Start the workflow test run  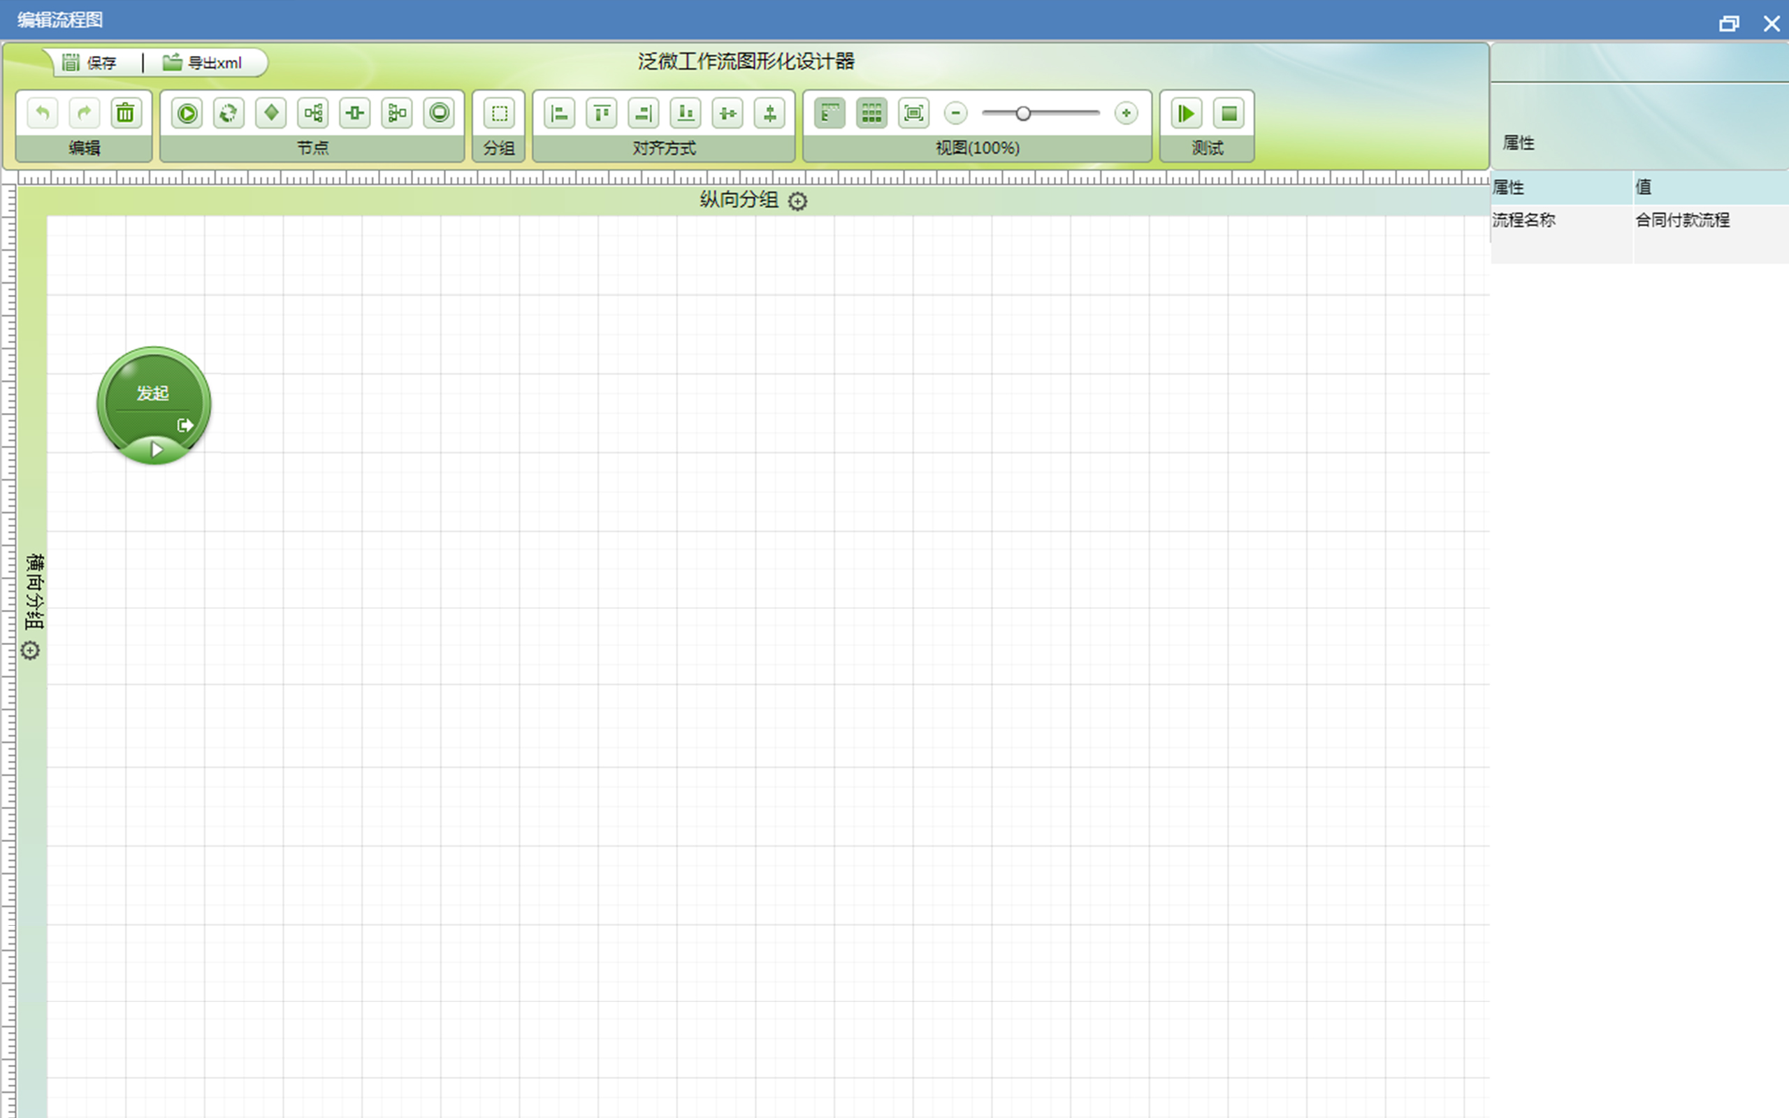[x=1187, y=113]
